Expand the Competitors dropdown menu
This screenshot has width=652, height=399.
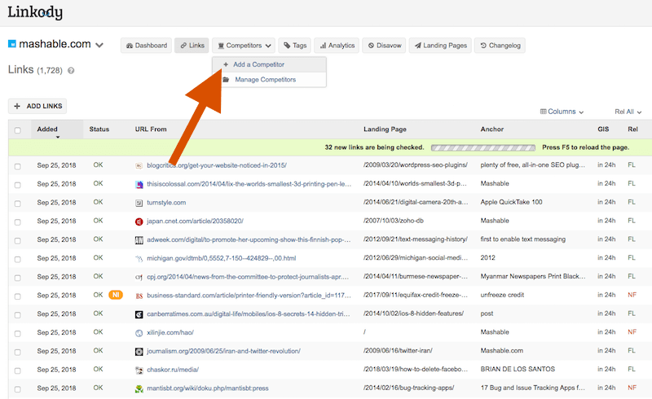tap(244, 46)
